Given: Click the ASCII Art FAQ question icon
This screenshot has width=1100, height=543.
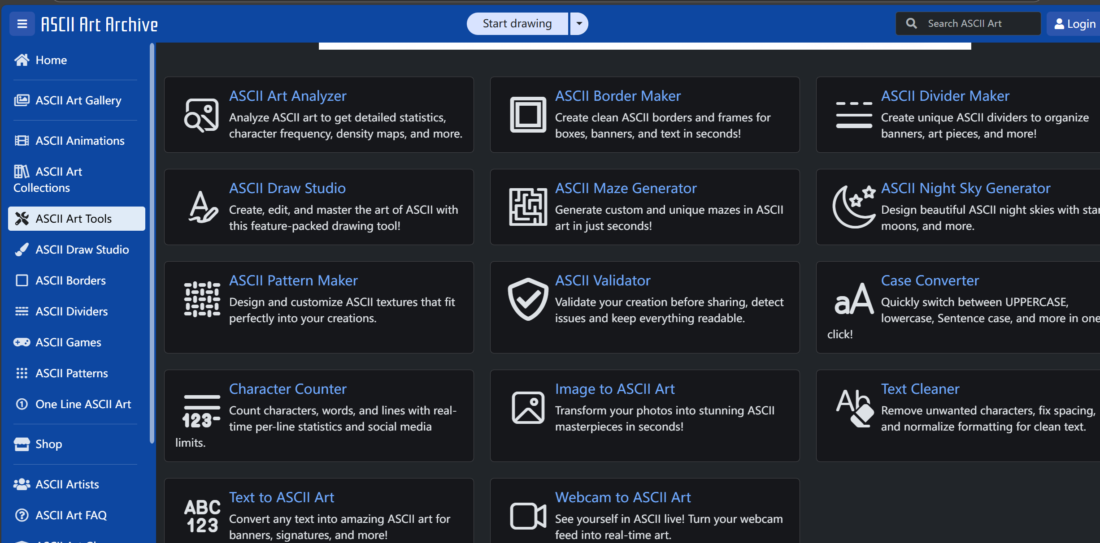Looking at the screenshot, I should click(22, 515).
